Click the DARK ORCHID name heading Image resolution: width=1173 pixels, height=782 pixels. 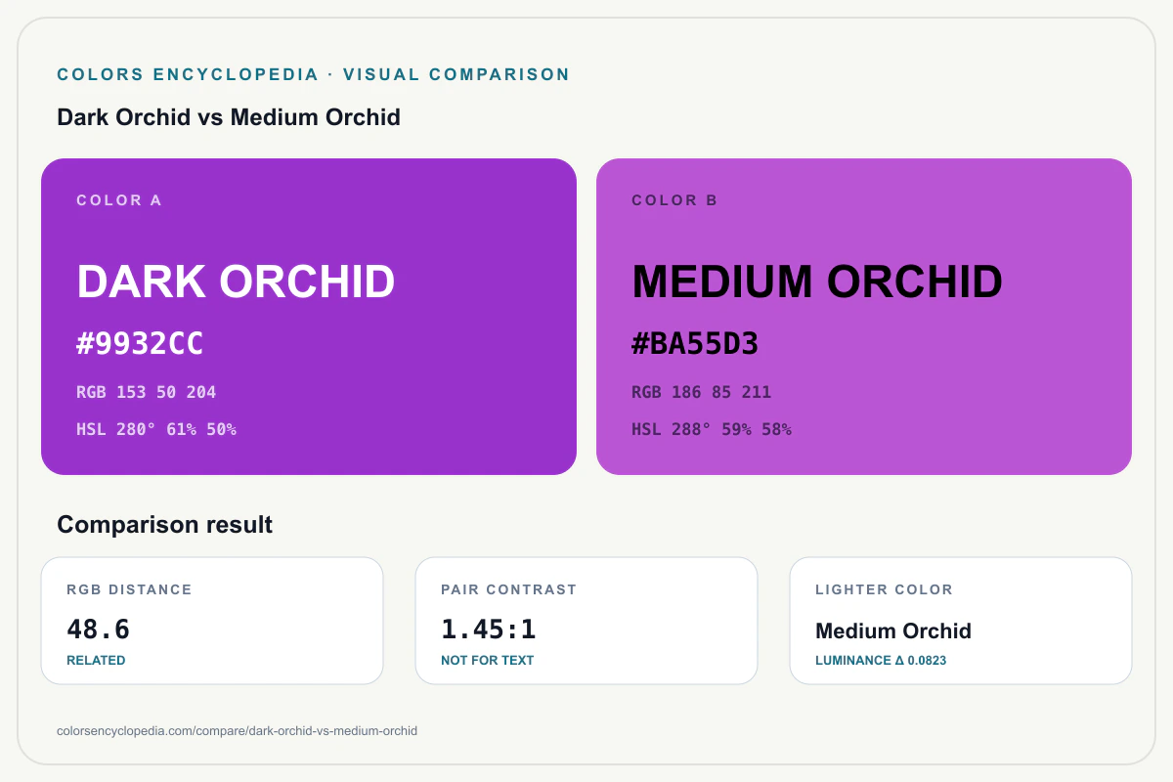pyautogui.click(x=236, y=282)
